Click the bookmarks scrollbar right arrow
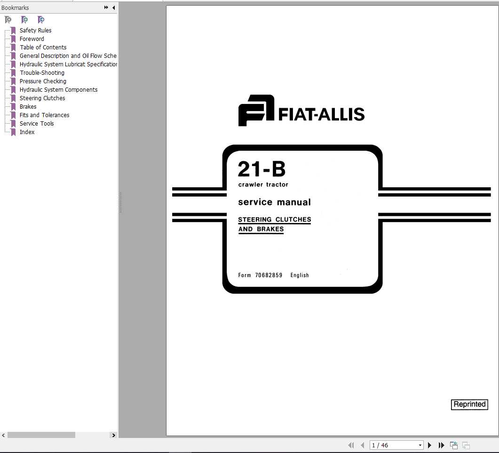Image resolution: width=499 pixels, height=453 pixels. coord(114,435)
